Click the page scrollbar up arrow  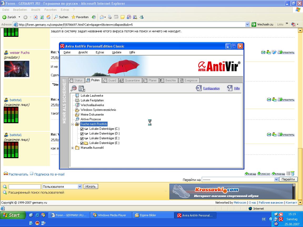(x=300, y=30)
